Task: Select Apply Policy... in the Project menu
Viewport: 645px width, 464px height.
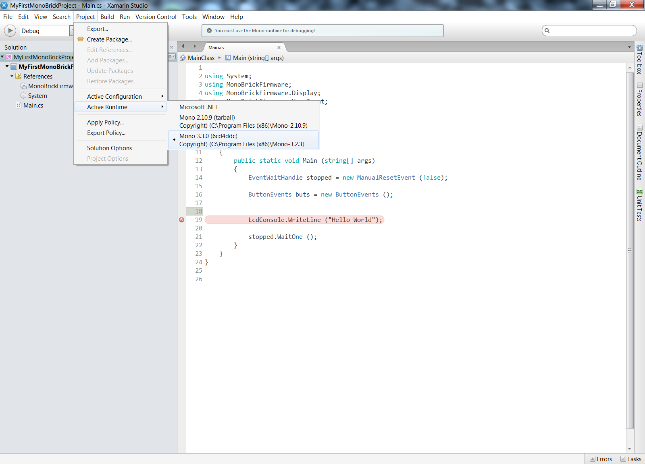Action: coord(121,122)
